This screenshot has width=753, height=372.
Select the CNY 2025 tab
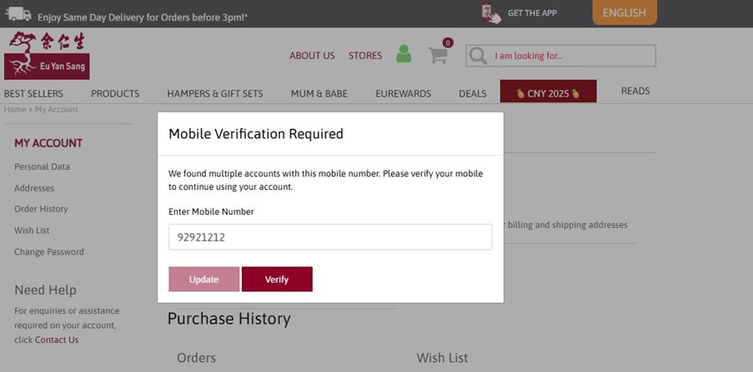point(548,92)
